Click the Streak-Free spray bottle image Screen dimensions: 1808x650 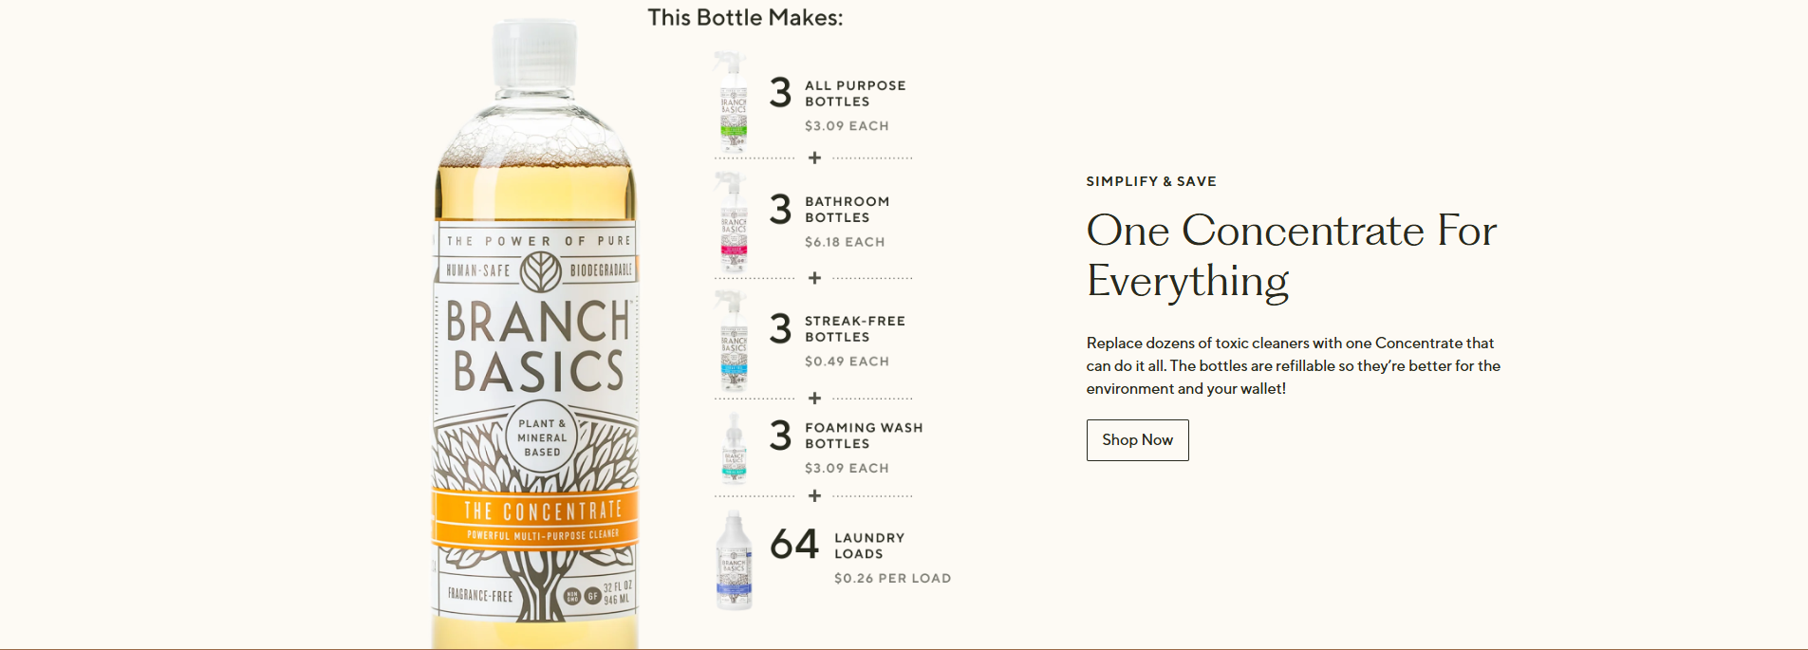click(x=733, y=342)
